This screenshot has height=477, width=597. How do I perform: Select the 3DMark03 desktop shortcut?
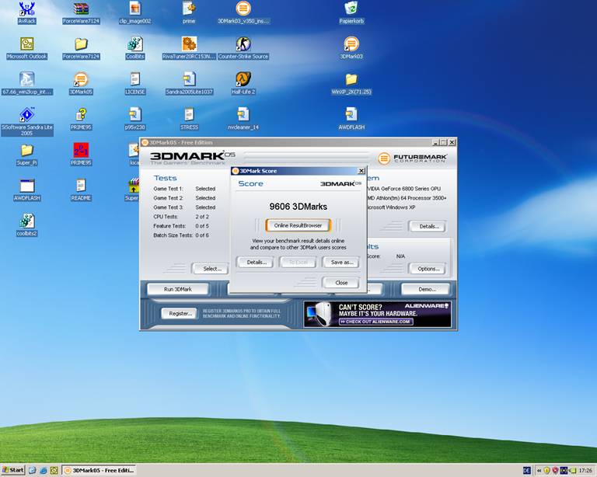(x=351, y=48)
